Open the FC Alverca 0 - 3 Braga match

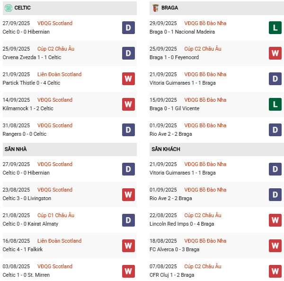(x=174, y=249)
